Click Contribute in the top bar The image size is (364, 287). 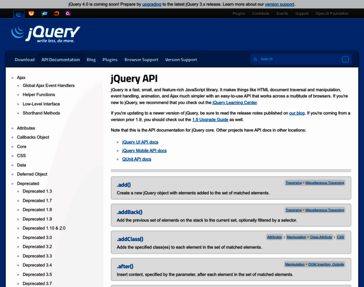click(x=261, y=13)
